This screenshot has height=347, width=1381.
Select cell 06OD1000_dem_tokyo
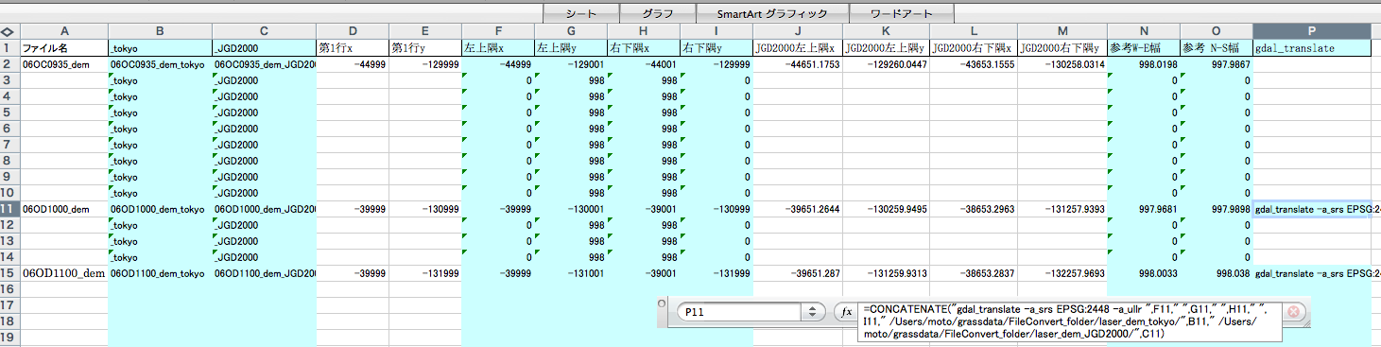coord(161,208)
